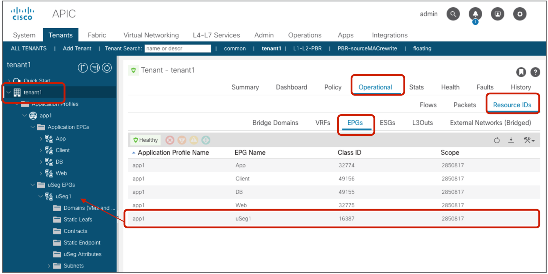
Task: Collapse the uSeg EPGs folder
Action: 33,185
